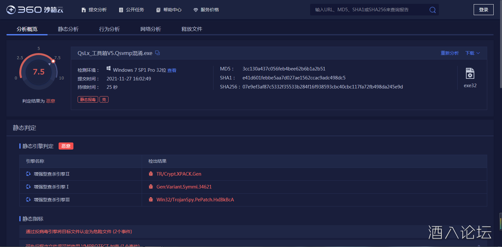Screen dimensions: 502x247
Task: Click the red 恶意 badge
Action: pos(66,146)
